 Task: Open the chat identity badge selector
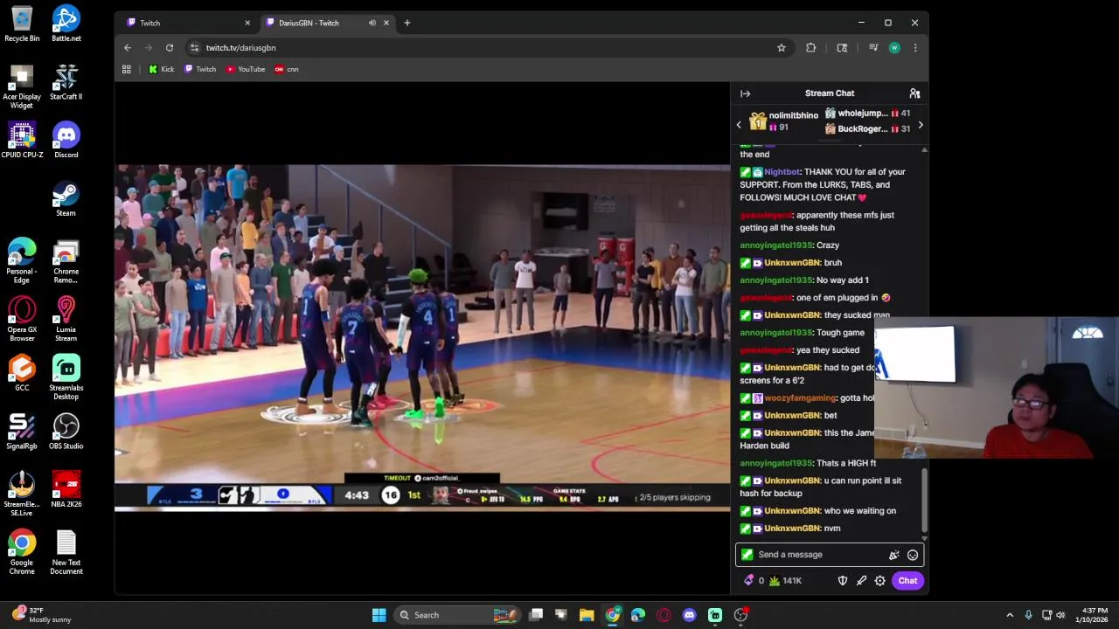pyautogui.click(x=747, y=554)
